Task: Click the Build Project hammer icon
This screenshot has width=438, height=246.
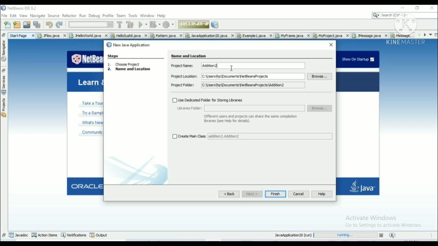Action: click(119, 25)
